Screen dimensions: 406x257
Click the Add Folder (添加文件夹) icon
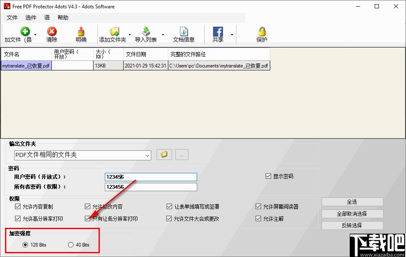click(x=114, y=32)
